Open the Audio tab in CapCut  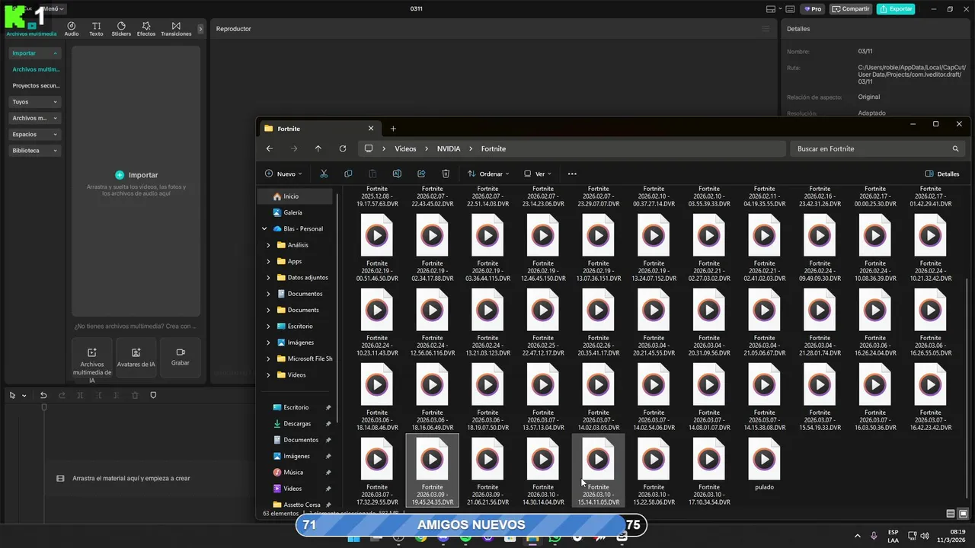(x=72, y=29)
